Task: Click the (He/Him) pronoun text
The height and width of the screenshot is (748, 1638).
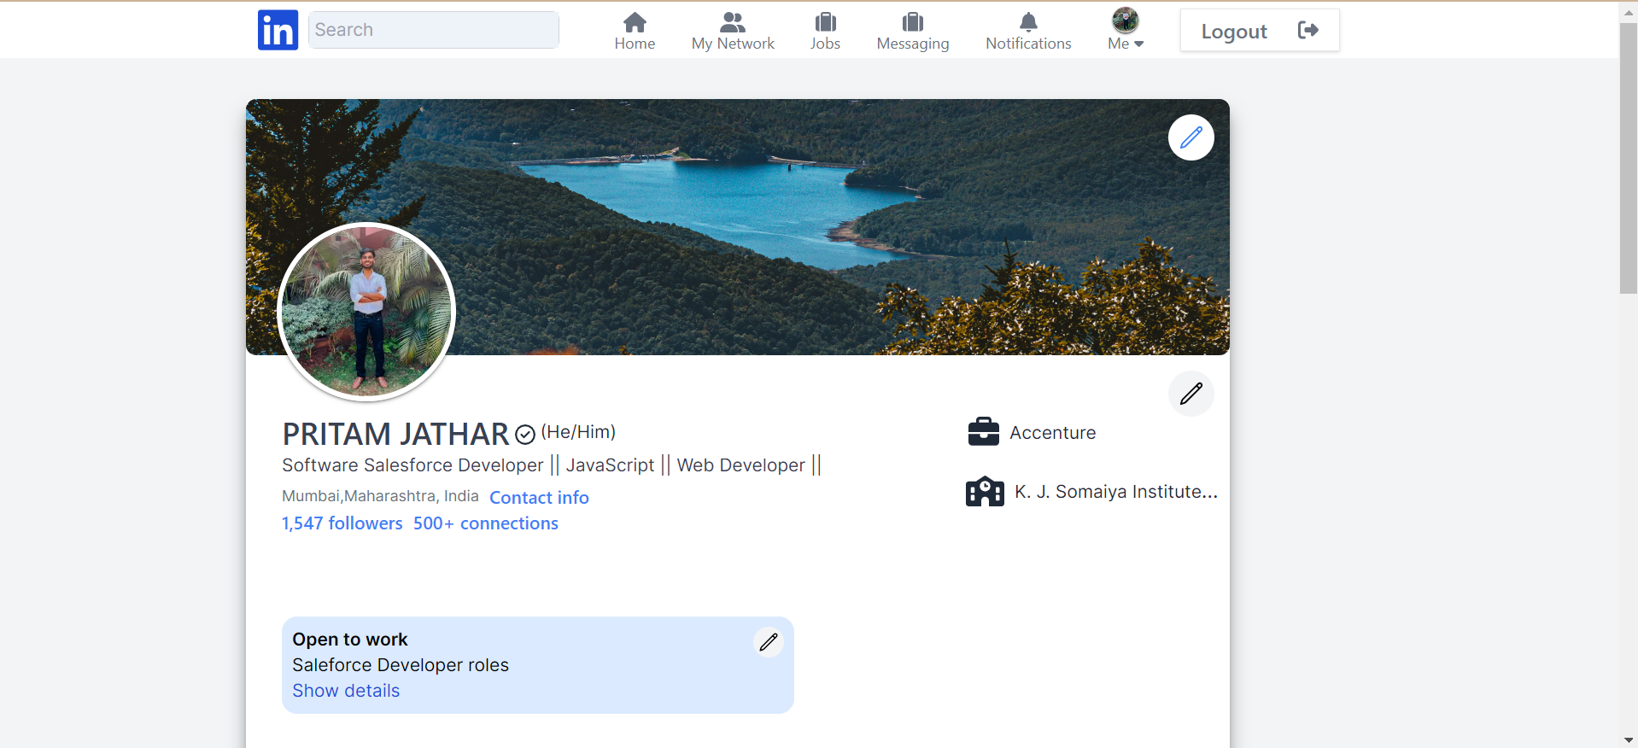Action: pos(578,432)
